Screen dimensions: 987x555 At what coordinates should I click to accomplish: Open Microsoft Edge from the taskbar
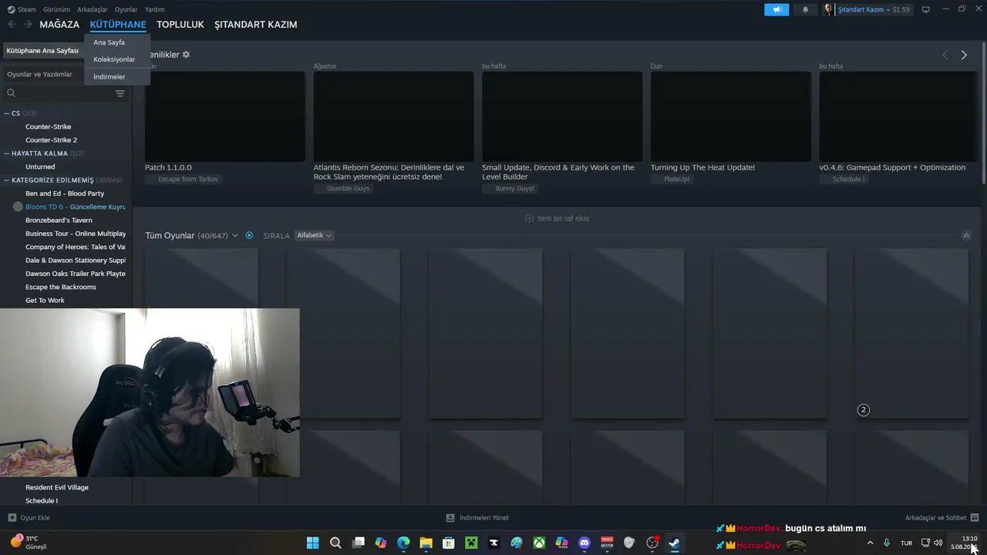[x=403, y=543]
